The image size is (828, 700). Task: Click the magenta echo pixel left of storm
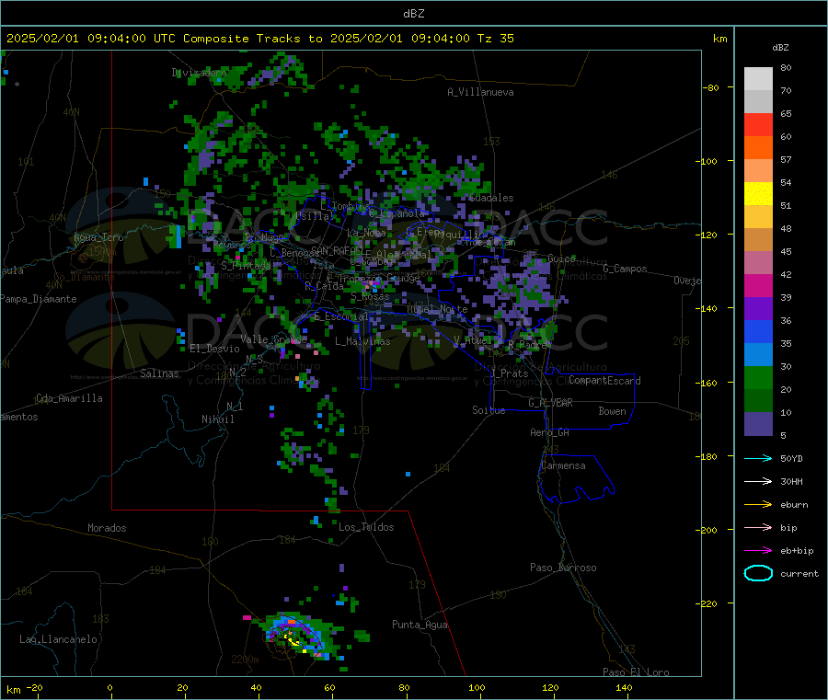coord(247,617)
